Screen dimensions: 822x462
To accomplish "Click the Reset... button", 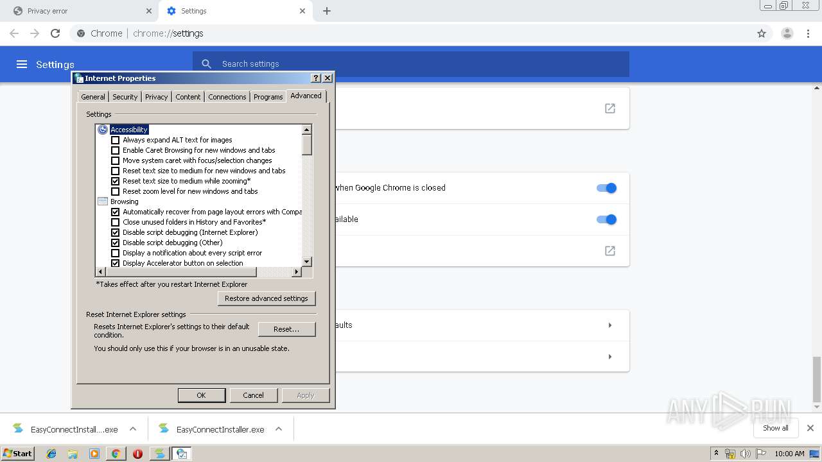I will 286,329.
